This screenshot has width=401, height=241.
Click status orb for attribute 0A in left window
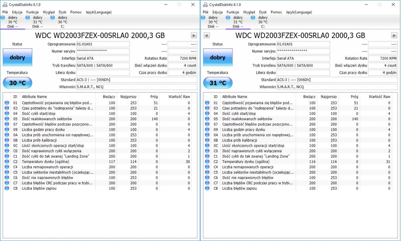[7, 135]
